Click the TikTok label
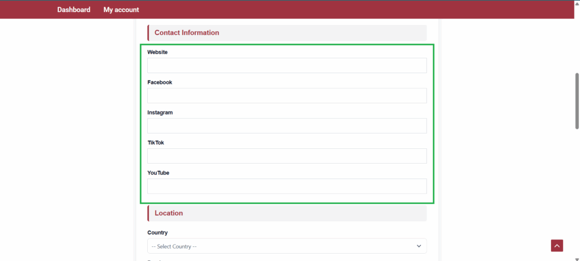The image size is (580, 261). [156, 143]
